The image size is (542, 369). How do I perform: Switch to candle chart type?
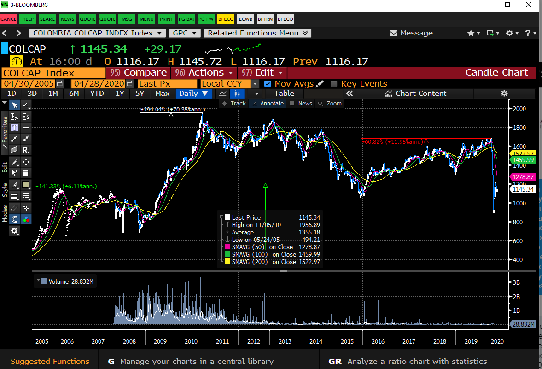(x=237, y=94)
